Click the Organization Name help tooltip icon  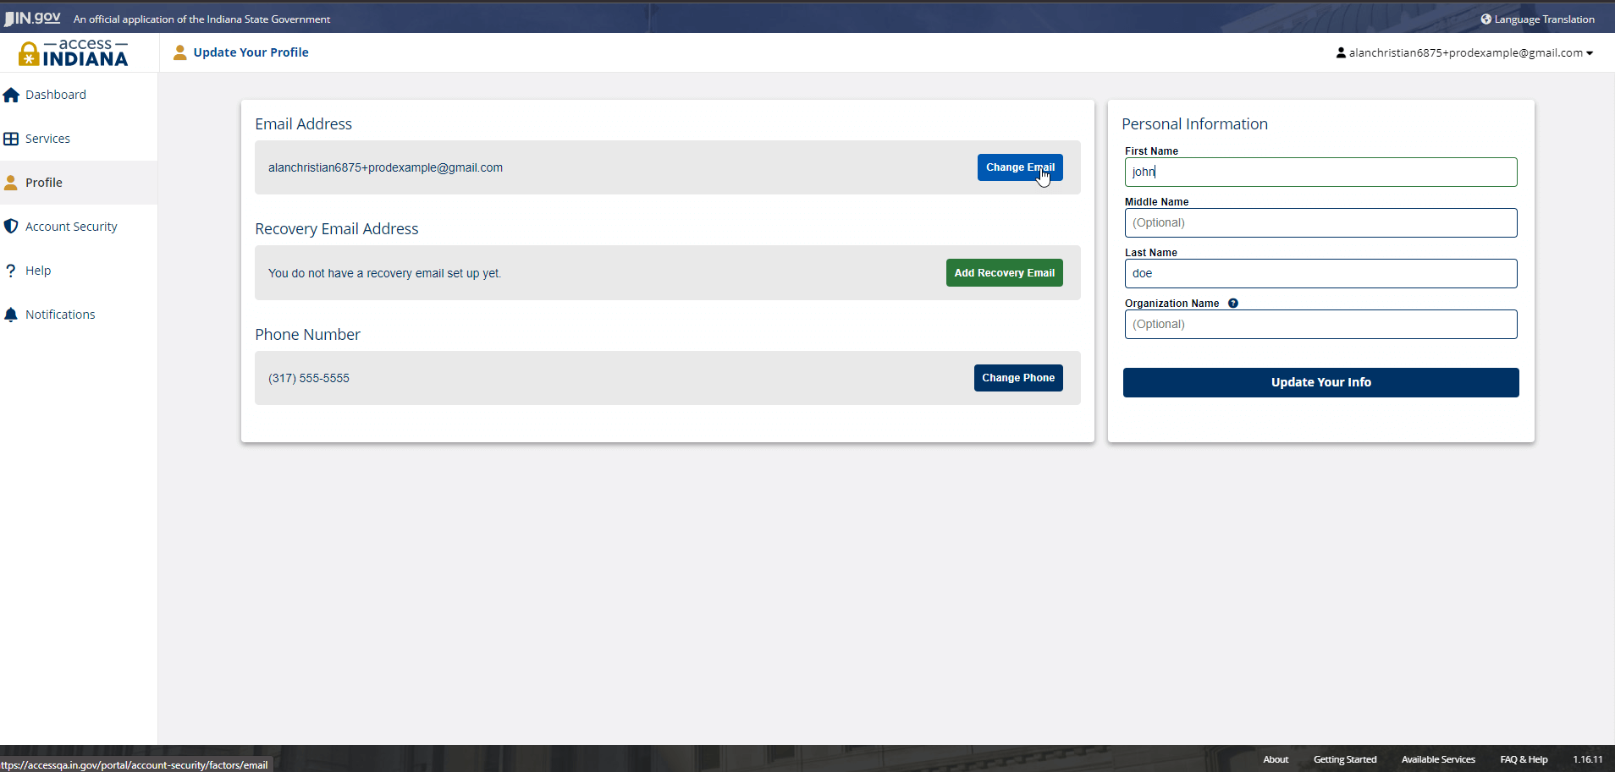click(x=1233, y=304)
